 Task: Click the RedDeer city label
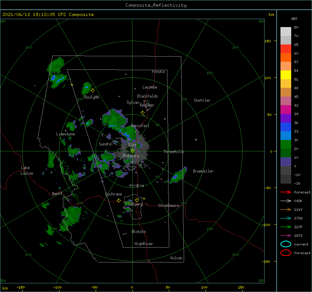point(147,105)
